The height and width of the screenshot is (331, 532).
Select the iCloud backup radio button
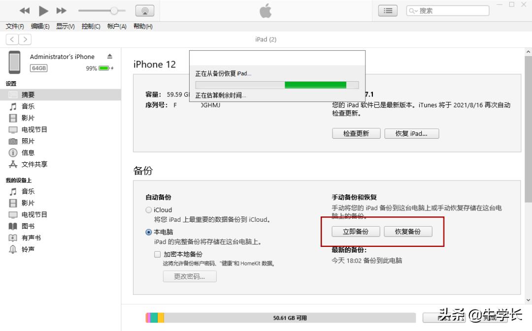coord(148,210)
